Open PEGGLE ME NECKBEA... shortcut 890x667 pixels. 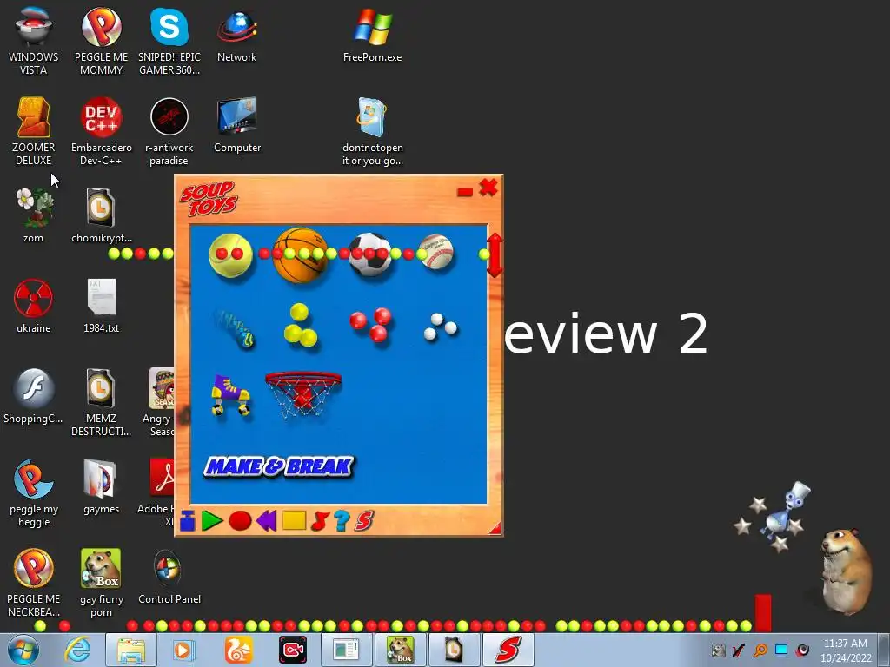coord(34,583)
